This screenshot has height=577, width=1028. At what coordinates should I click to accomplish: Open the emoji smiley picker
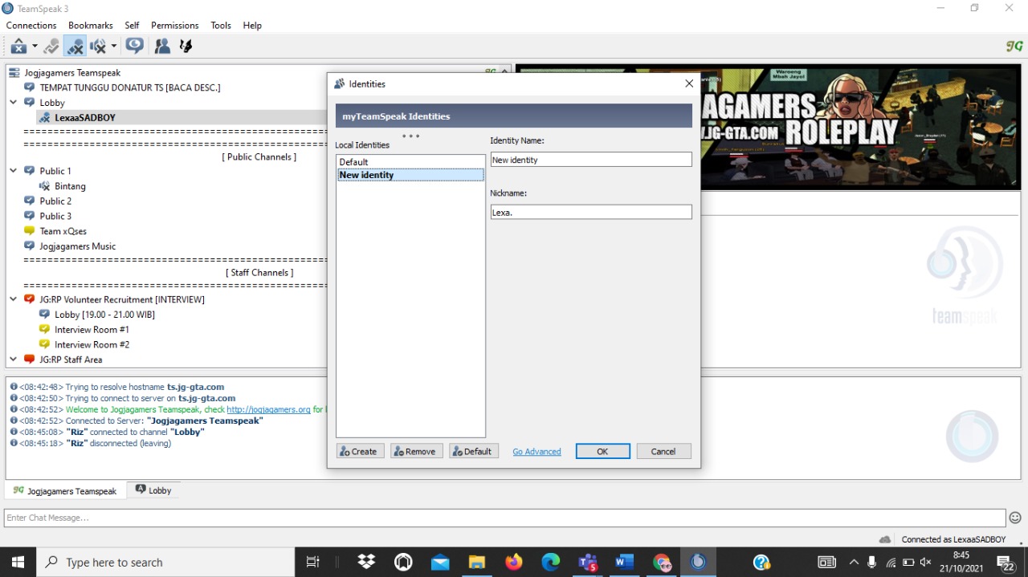[x=1015, y=518]
